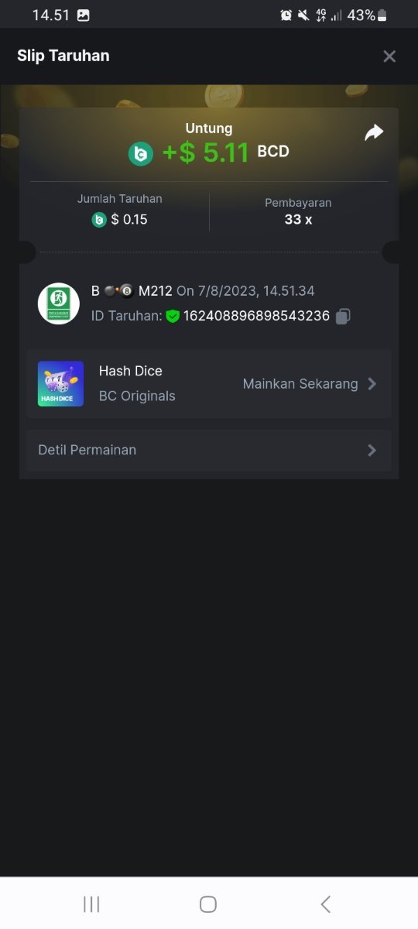
Task: Tap the BCD coin icon beside profit
Action: point(141,154)
